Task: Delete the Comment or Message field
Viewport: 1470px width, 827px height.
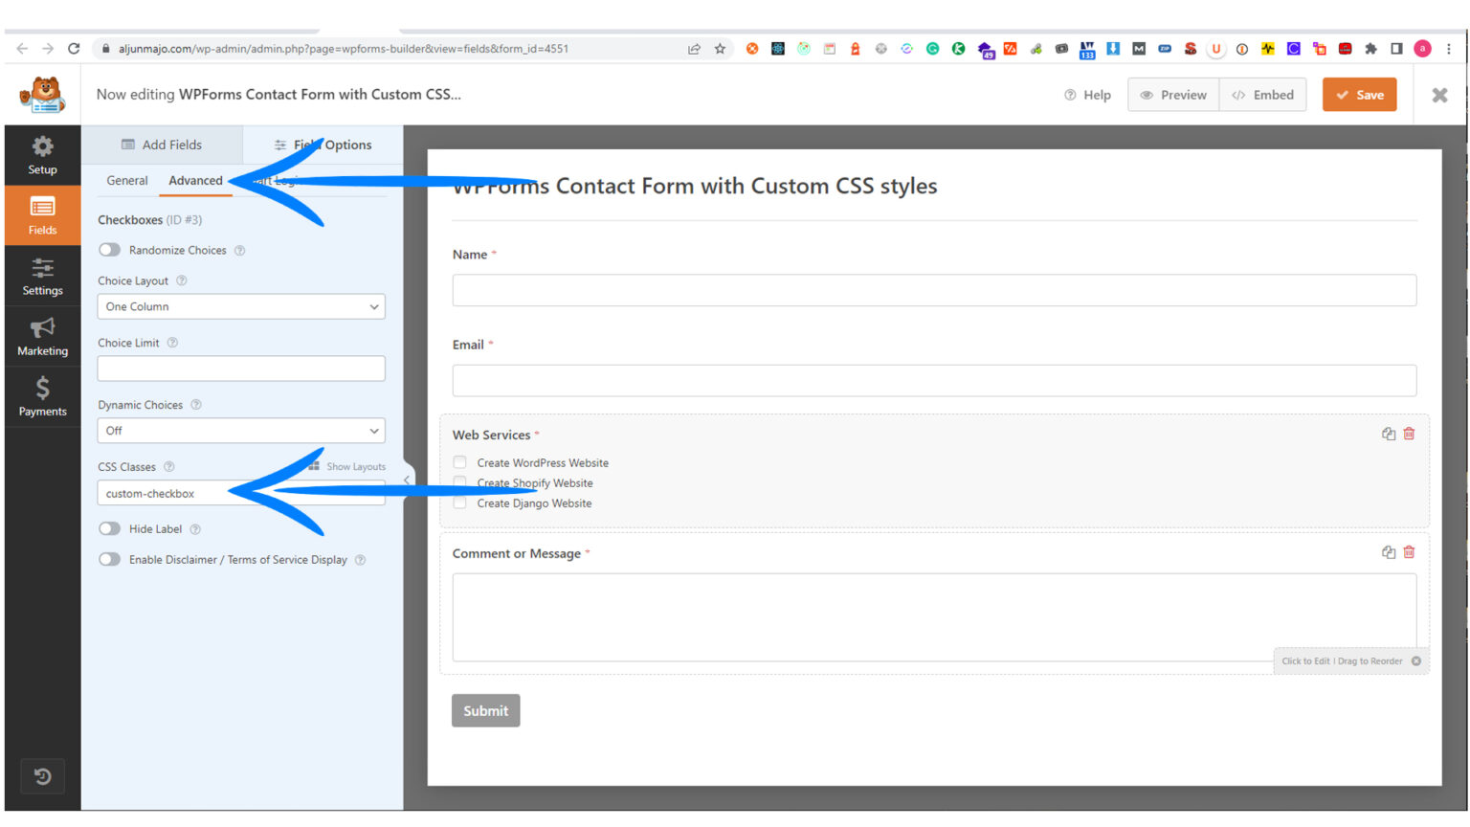Action: click(x=1409, y=552)
